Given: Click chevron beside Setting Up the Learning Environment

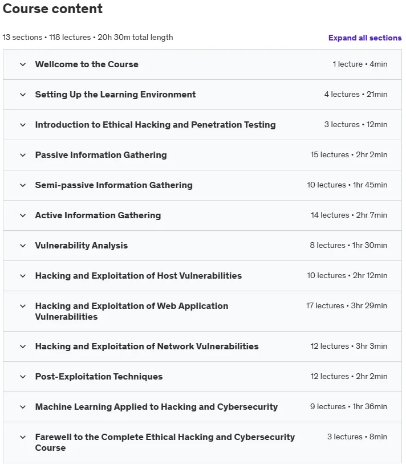Looking at the screenshot, I should pyautogui.click(x=23, y=95).
